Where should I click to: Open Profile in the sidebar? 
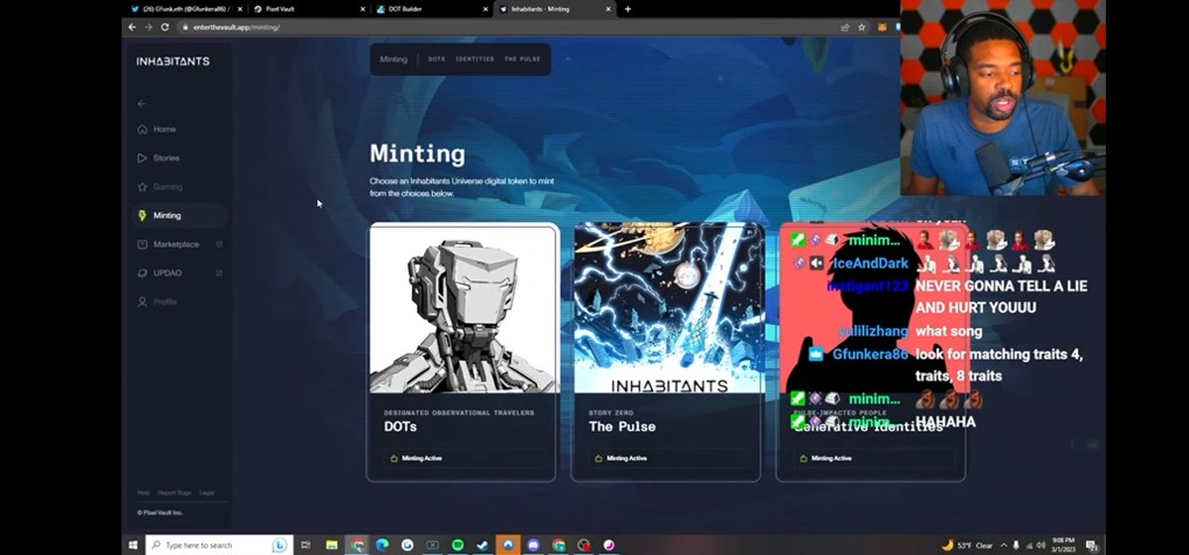pyautogui.click(x=158, y=301)
